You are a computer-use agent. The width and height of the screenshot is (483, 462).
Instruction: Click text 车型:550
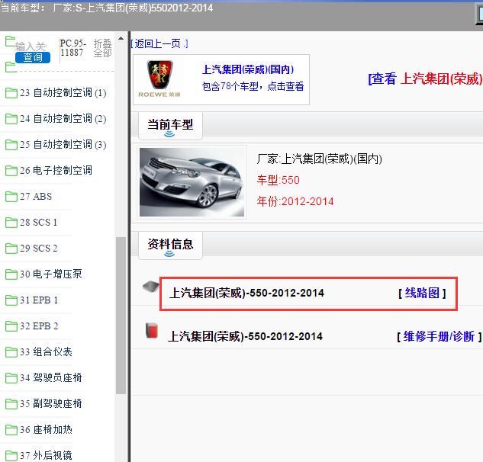279,180
